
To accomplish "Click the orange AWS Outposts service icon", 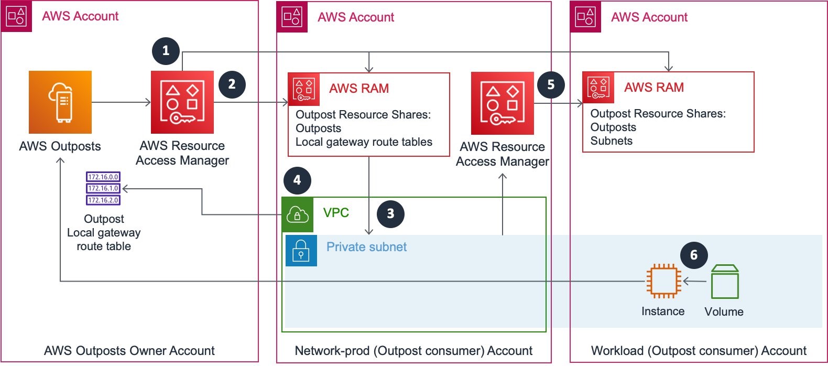I will [60, 102].
